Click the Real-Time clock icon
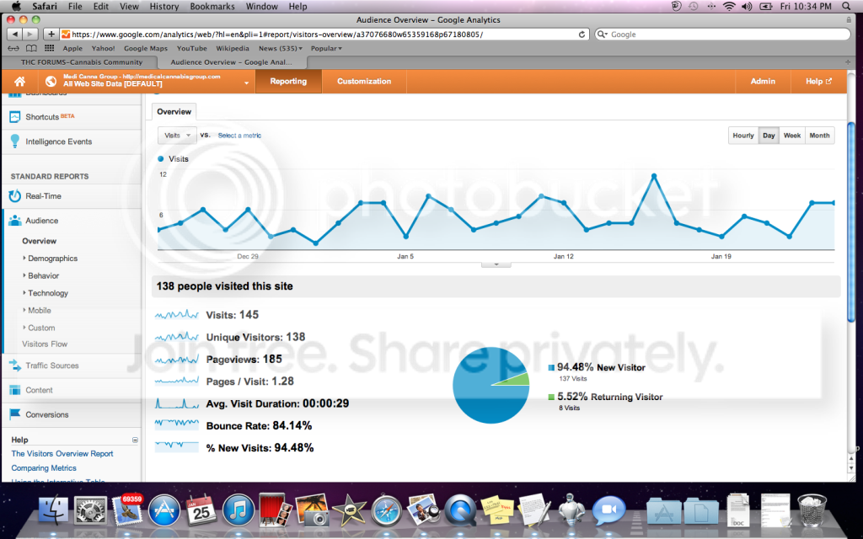 [x=15, y=195]
